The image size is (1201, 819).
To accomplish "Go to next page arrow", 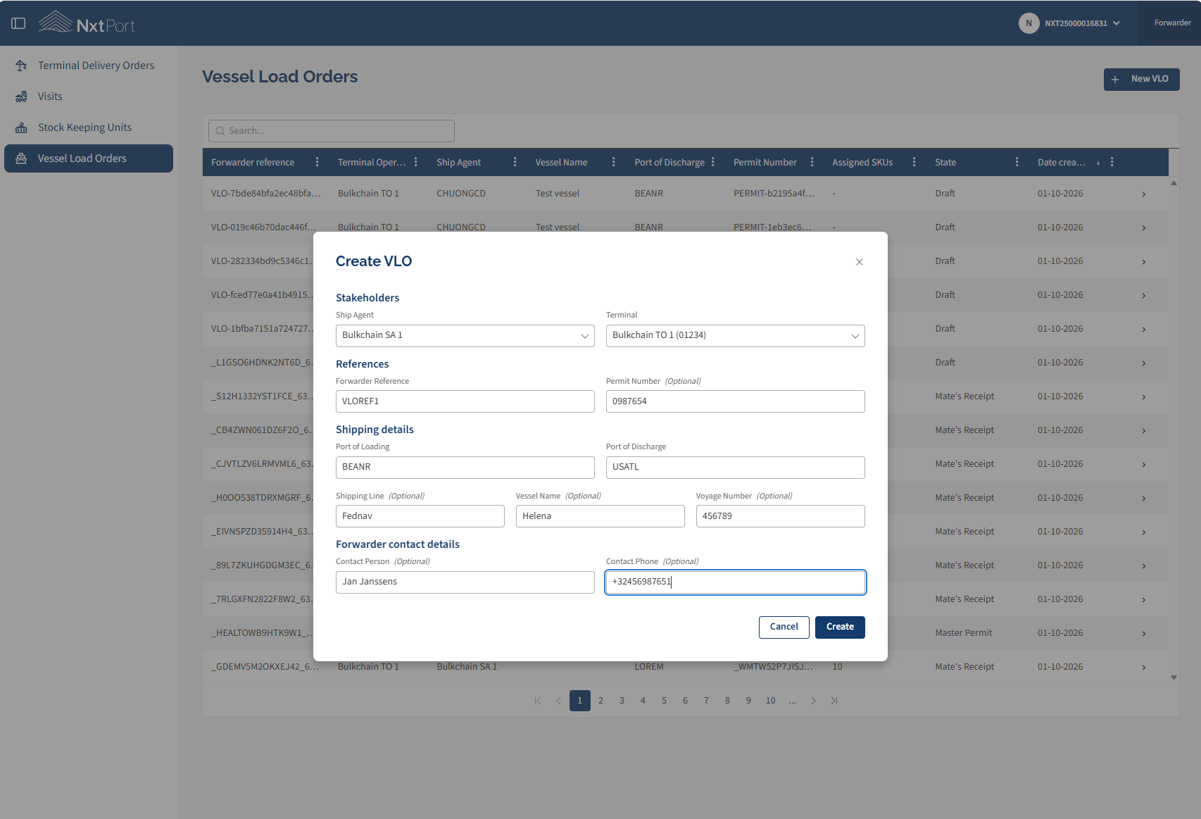I will click(813, 701).
